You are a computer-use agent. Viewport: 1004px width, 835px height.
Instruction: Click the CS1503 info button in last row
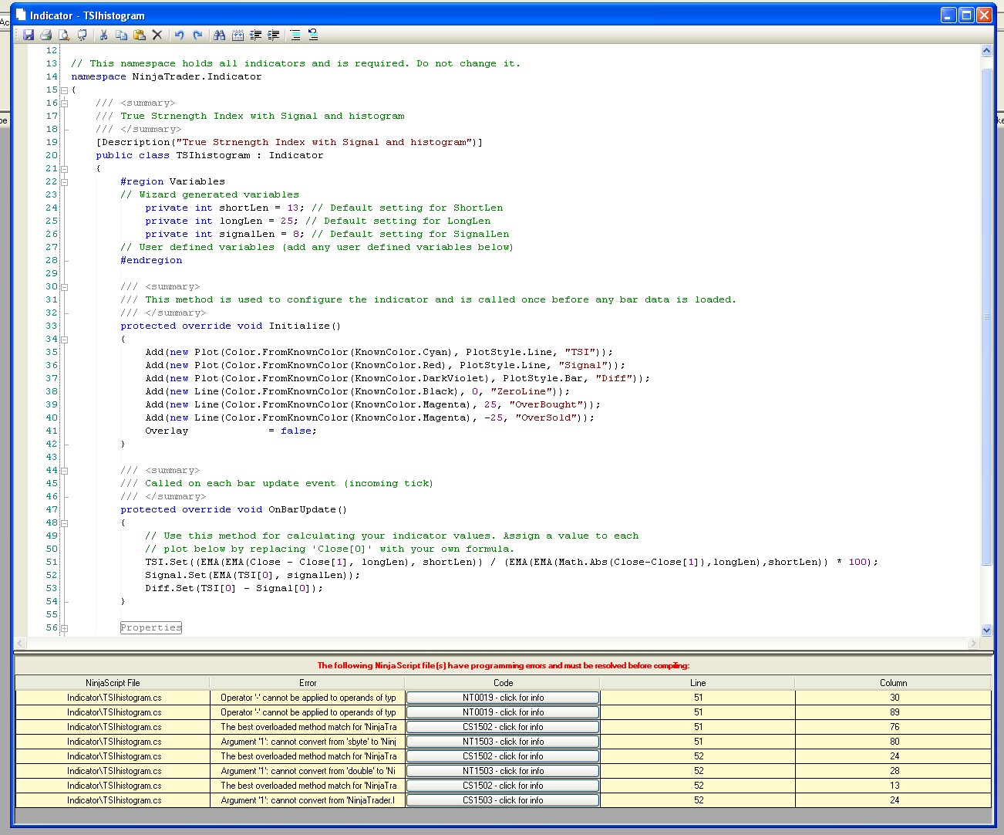(x=503, y=800)
